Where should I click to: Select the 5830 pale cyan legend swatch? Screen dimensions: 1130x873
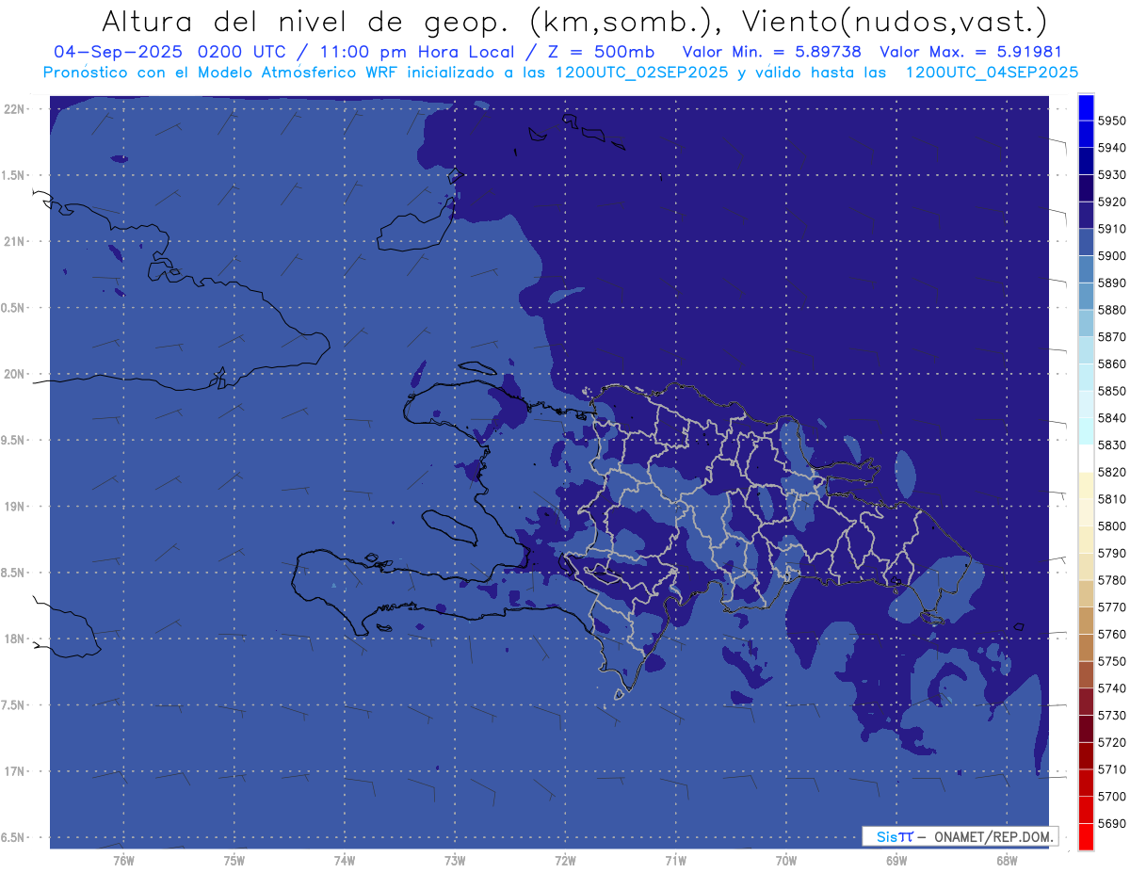[1086, 431]
